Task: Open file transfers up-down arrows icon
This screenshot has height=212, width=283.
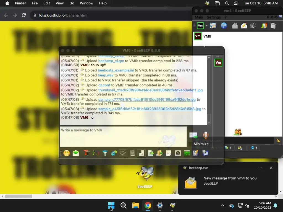Action: pos(264,26)
